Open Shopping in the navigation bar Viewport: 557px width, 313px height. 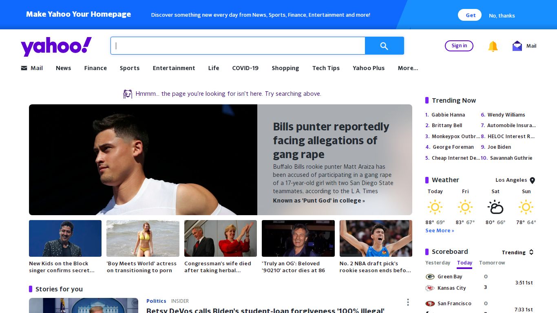(x=285, y=68)
